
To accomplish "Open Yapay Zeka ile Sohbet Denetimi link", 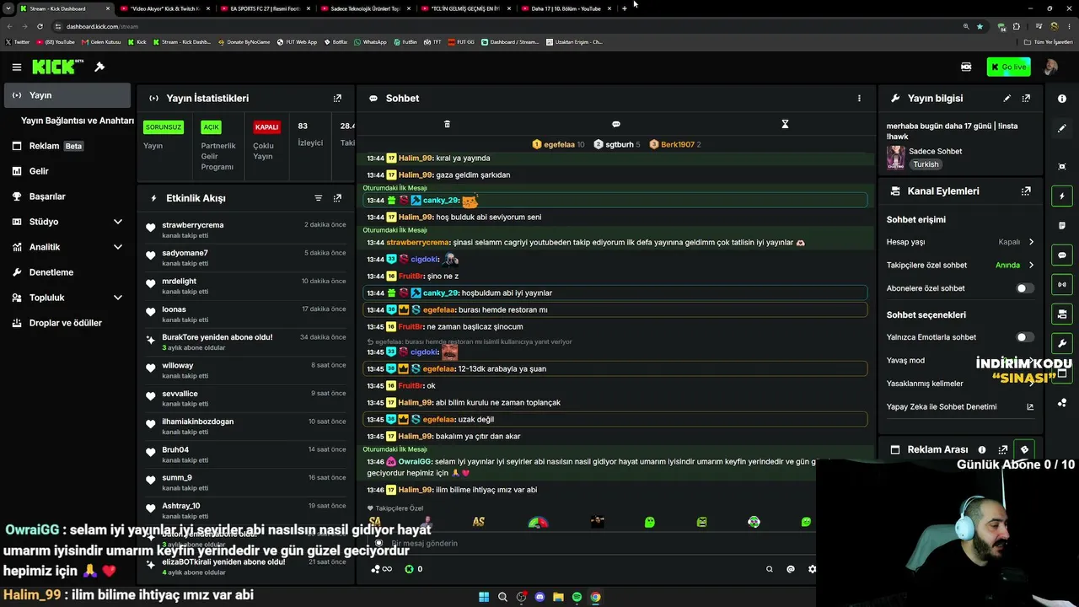I will pyautogui.click(x=959, y=406).
